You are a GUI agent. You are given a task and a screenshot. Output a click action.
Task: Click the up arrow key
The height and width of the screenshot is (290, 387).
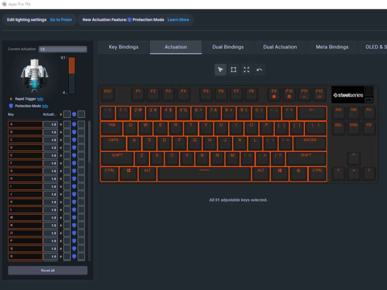354,158
